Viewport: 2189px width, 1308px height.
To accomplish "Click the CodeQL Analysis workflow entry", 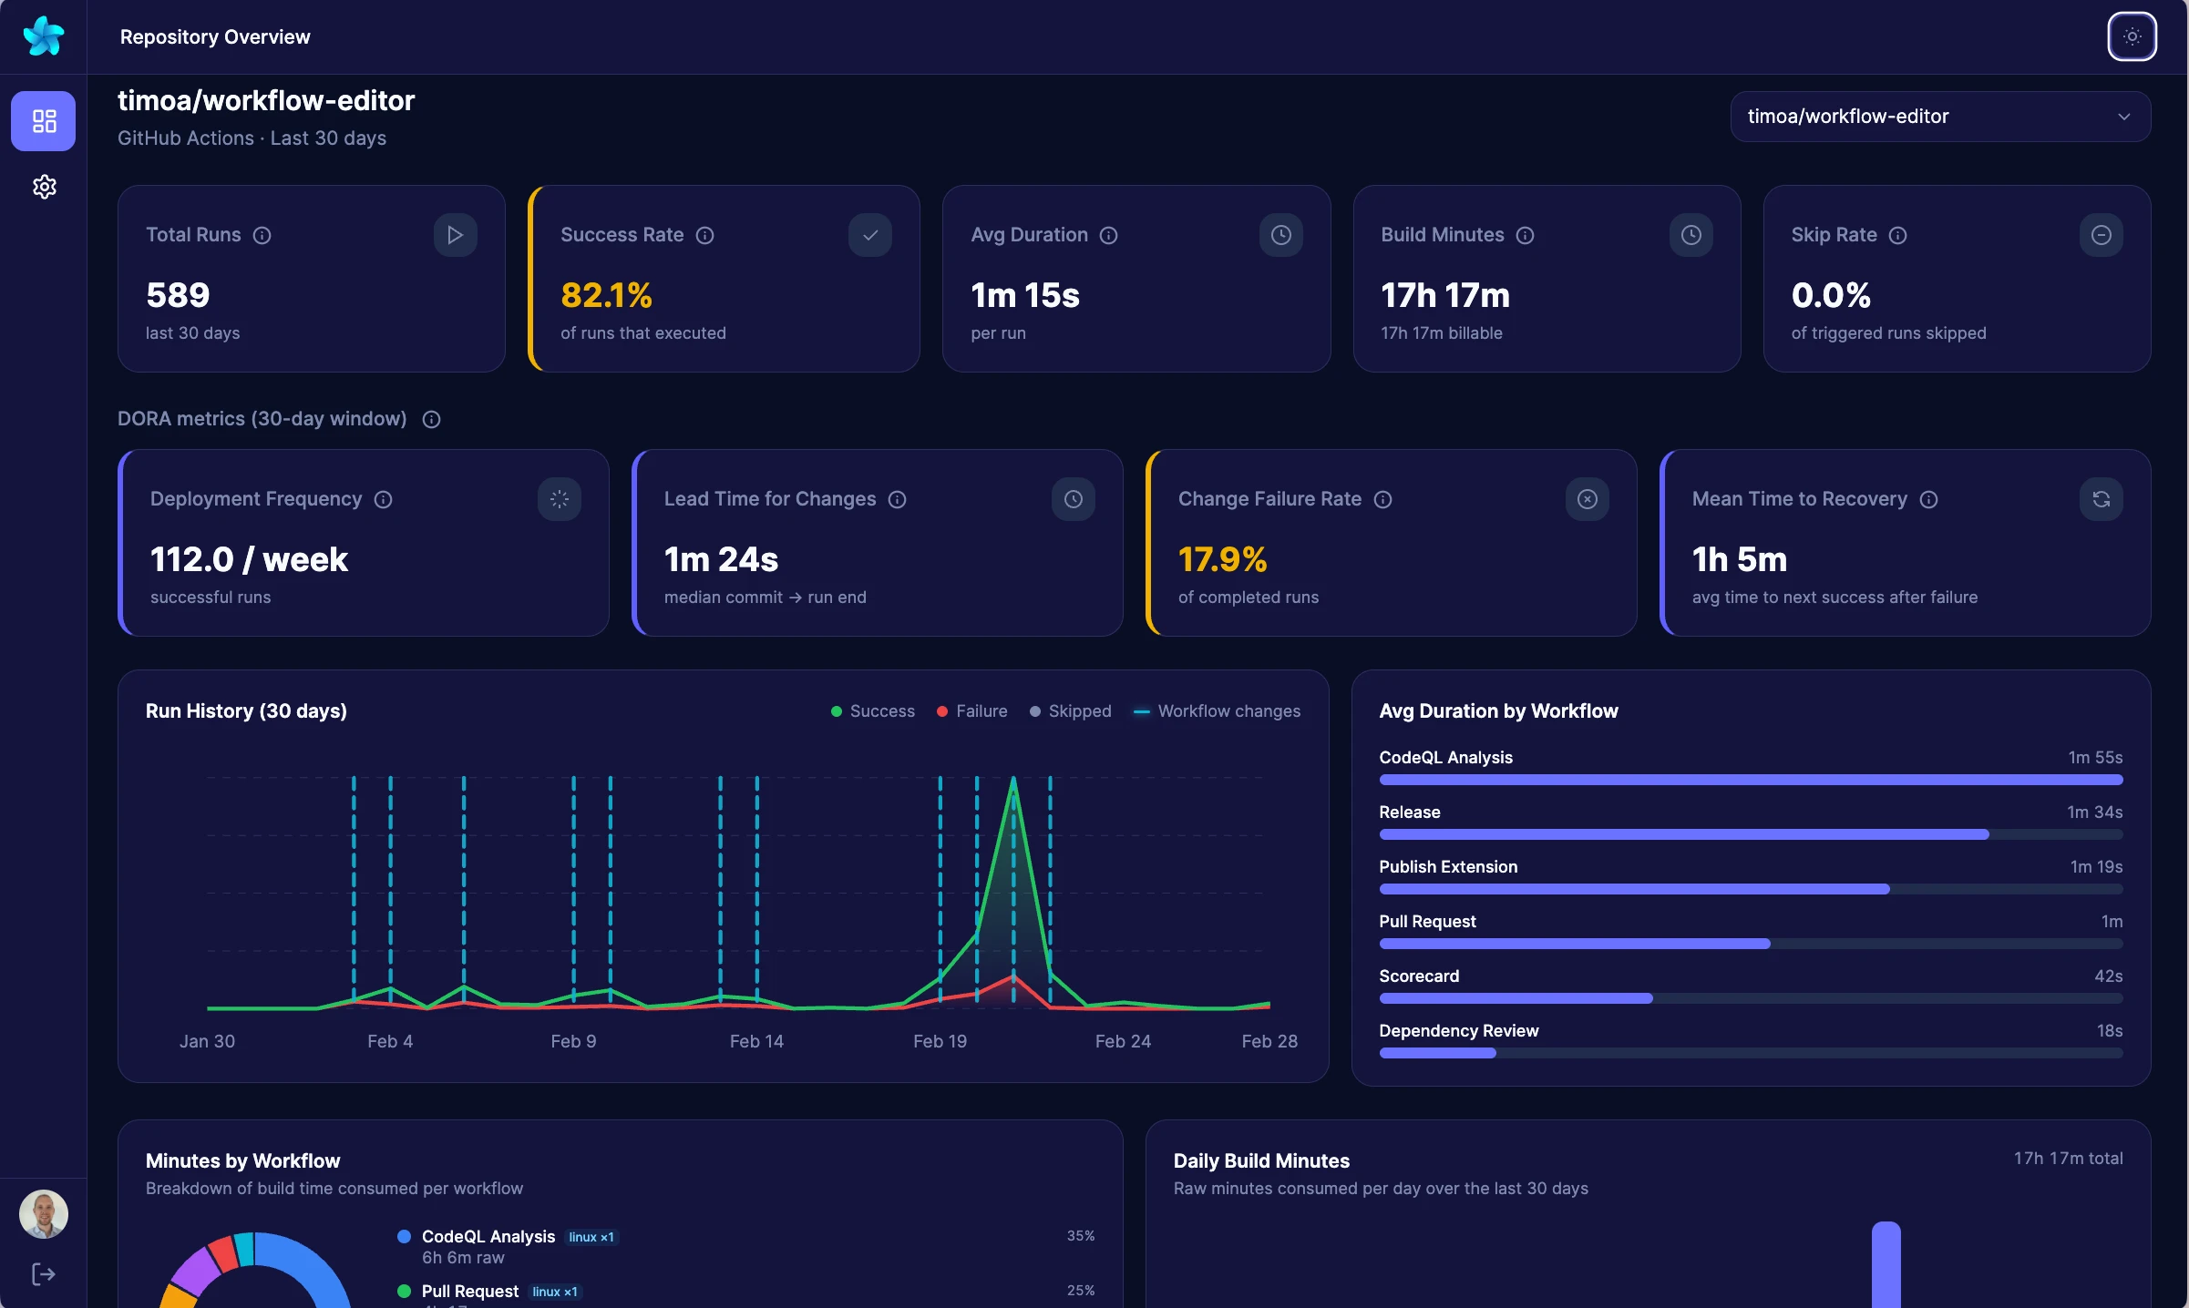I will point(1444,757).
